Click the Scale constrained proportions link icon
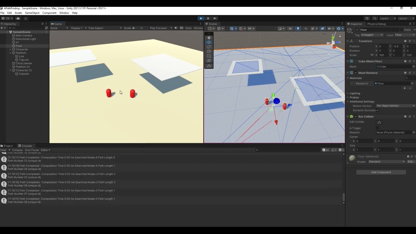This screenshot has height=234, width=416. pos(372,55)
